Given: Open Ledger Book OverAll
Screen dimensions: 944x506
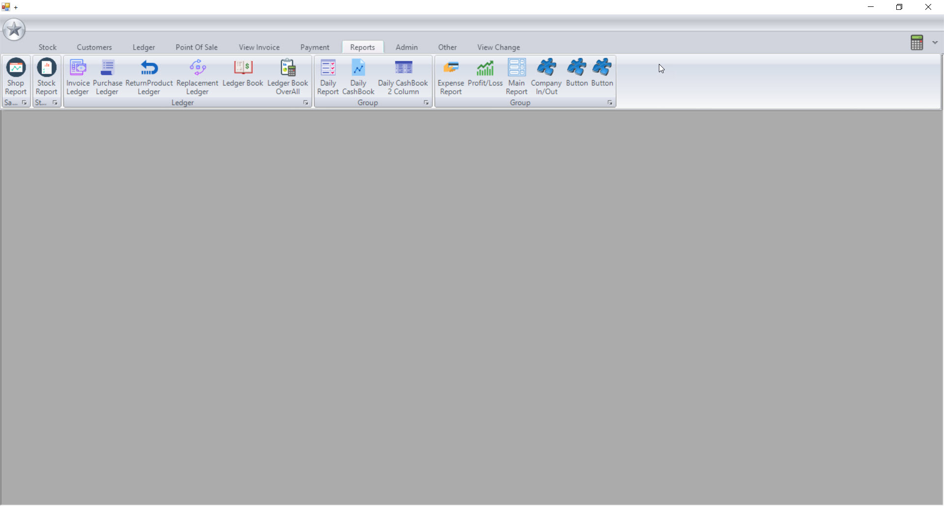Looking at the screenshot, I should [x=288, y=77].
